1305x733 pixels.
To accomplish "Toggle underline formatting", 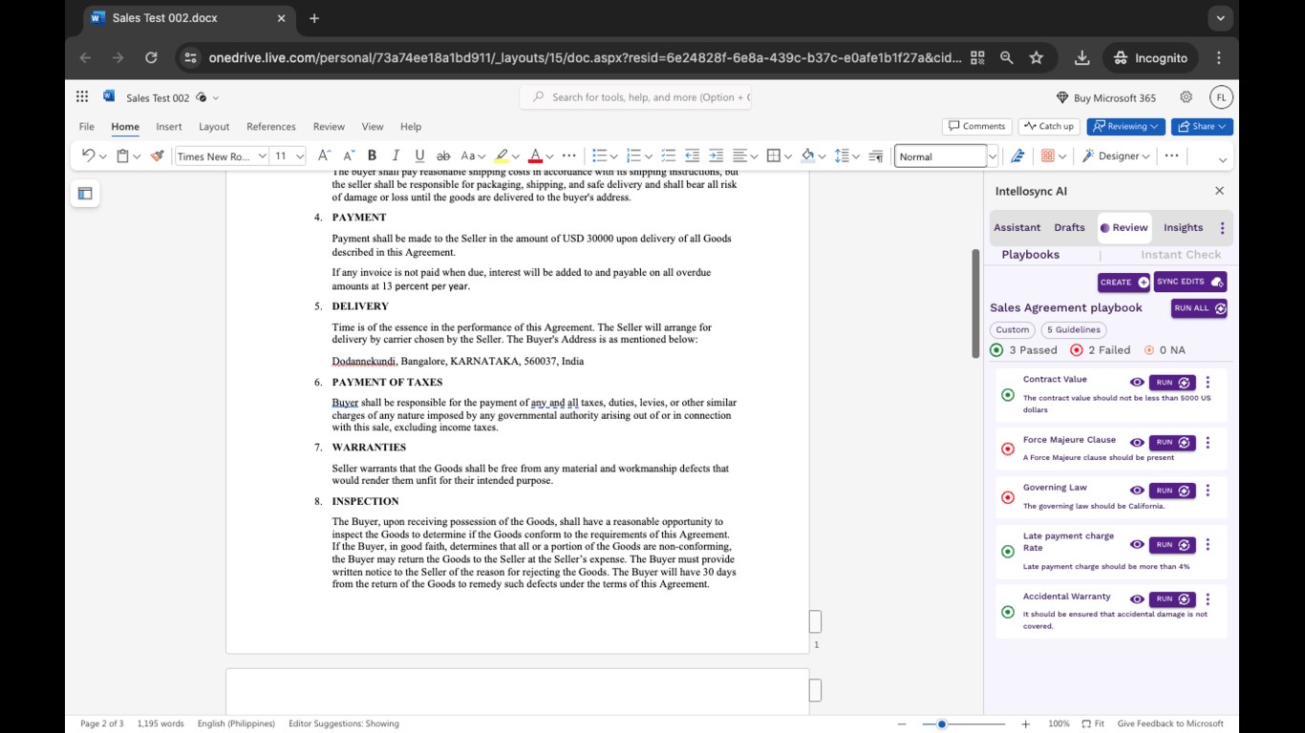I will (x=419, y=156).
